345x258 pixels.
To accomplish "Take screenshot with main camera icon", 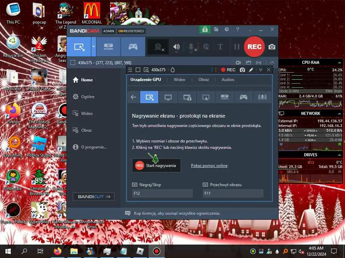I will [272, 47].
